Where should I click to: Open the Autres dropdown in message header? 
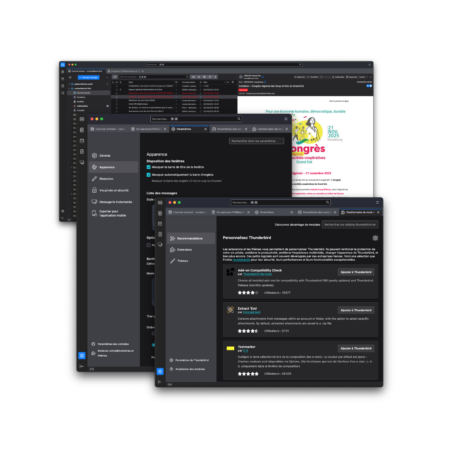point(363,77)
